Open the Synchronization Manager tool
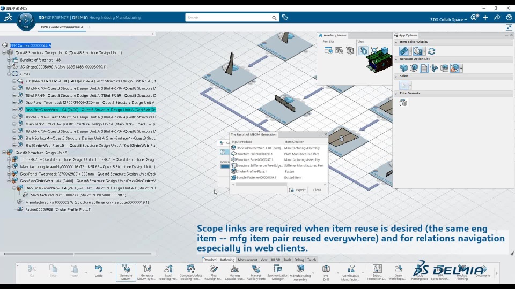The height and width of the screenshot is (289, 515). 277,272
